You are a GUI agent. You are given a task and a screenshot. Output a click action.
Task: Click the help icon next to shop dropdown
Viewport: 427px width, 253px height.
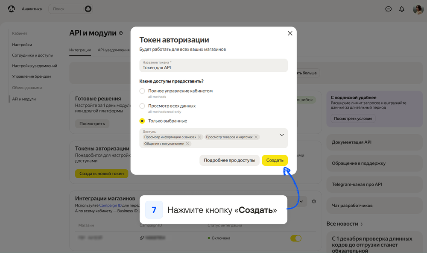tap(314, 201)
